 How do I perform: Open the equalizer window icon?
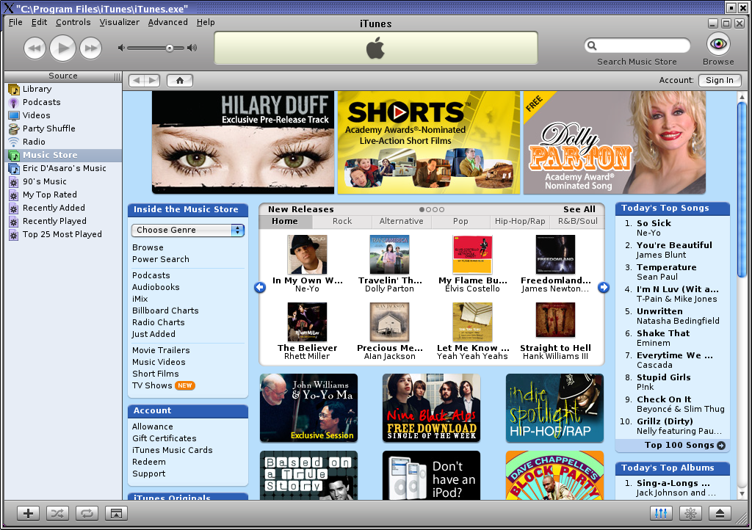[661, 514]
